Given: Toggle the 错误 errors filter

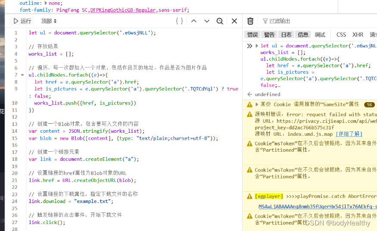Looking at the screenshot, I should tap(252, 34).
